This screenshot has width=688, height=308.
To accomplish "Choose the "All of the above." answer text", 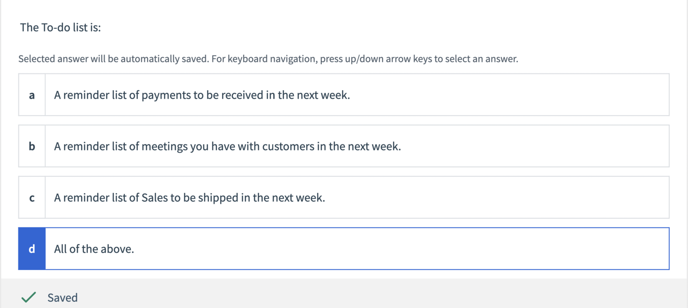I will click(x=94, y=249).
